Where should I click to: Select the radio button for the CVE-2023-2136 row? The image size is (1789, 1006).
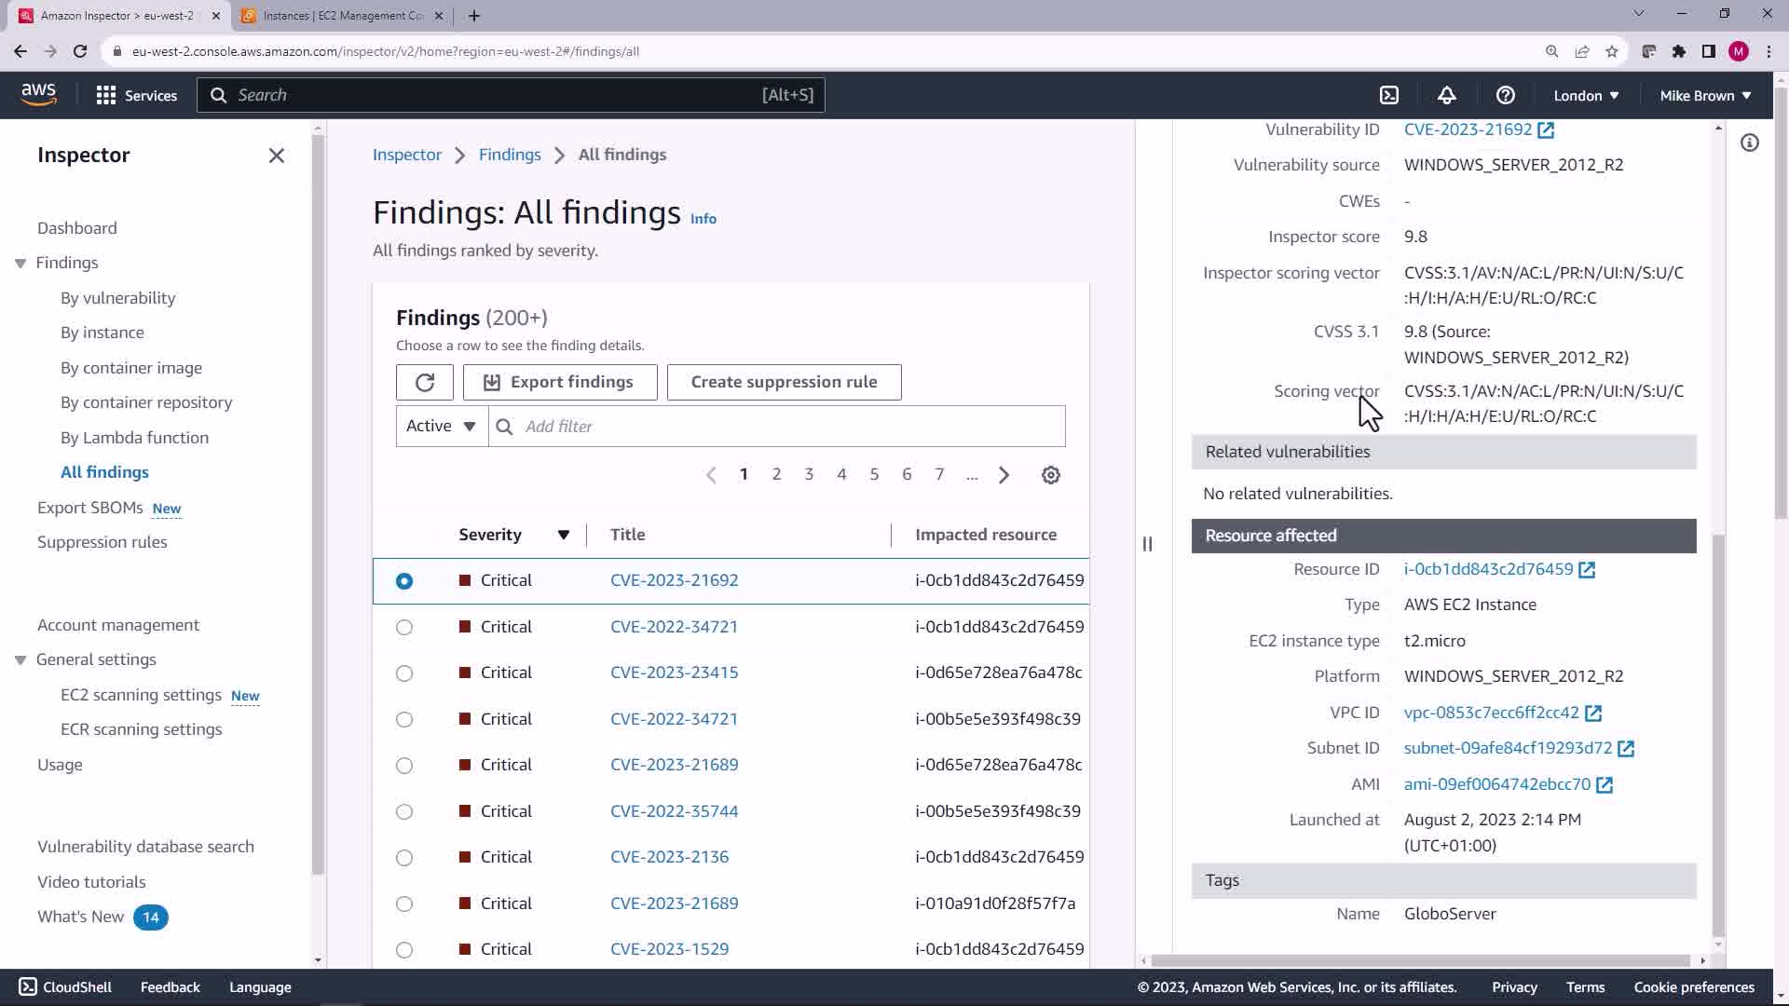point(403,857)
